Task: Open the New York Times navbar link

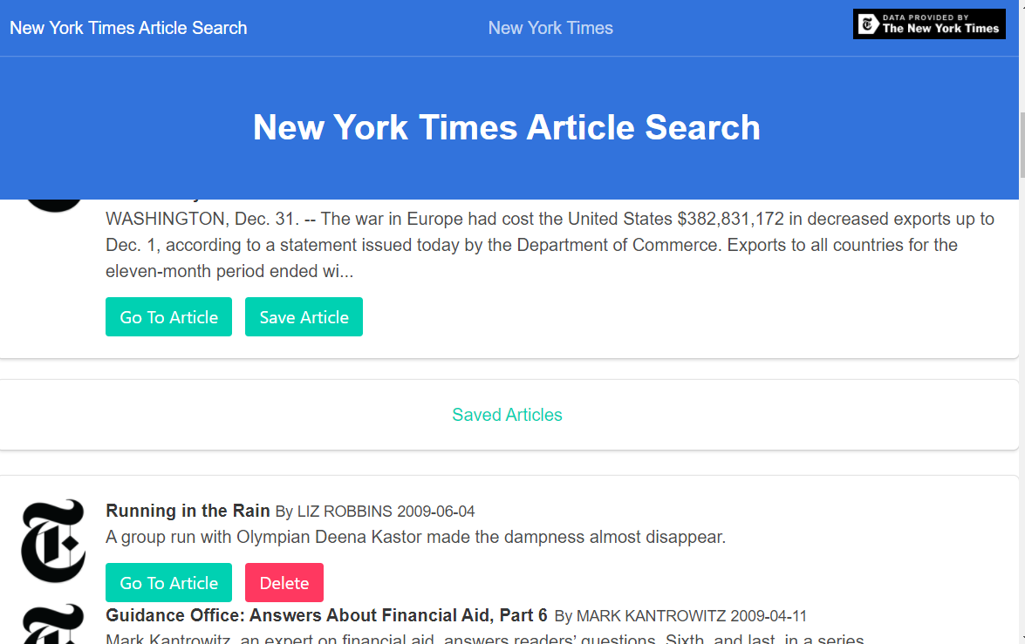Action: [550, 28]
